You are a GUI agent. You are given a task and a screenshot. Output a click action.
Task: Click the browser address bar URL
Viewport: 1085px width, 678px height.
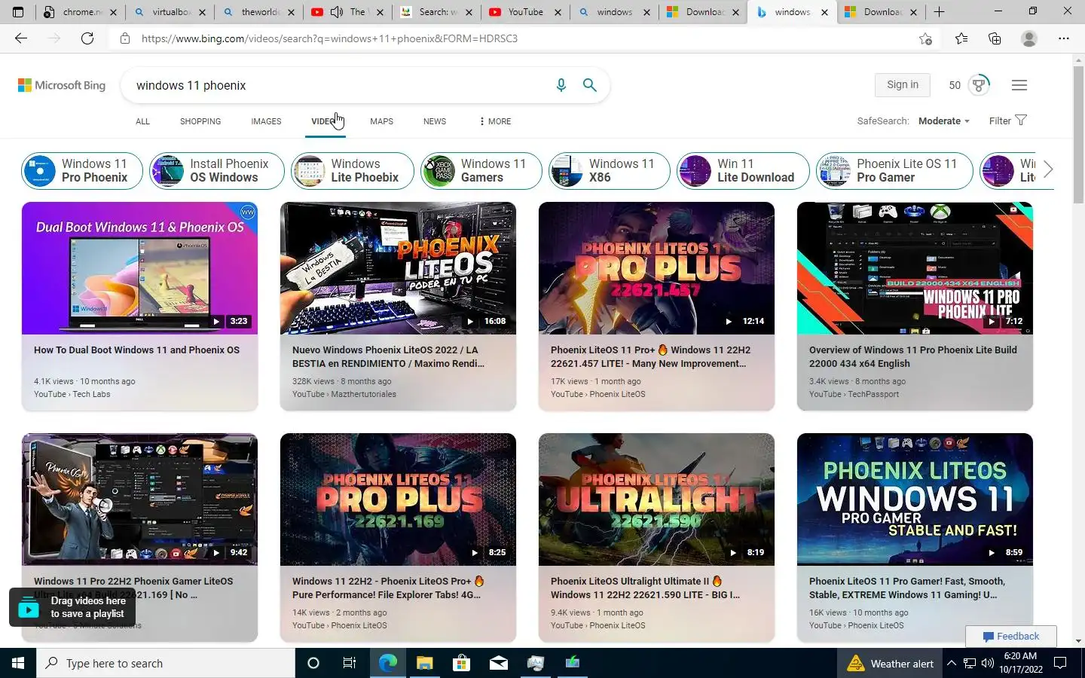click(x=329, y=38)
